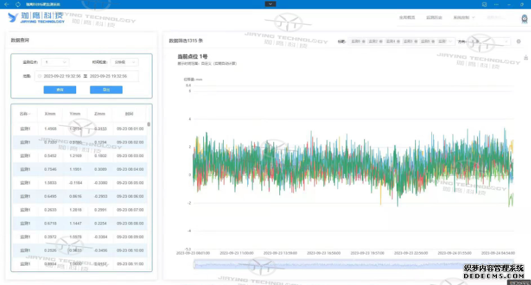Click the chart time range zoom slider

coord(353,264)
